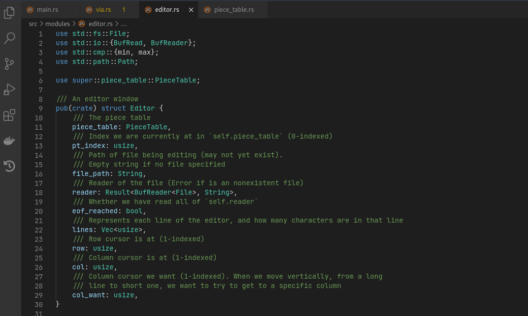Open the piece_table.rs tab
The width and height of the screenshot is (528, 316).
click(x=232, y=9)
